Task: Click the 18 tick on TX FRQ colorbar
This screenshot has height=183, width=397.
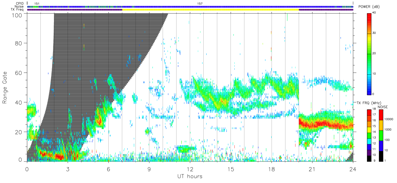Action: pyautogui.click(x=374, y=109)
